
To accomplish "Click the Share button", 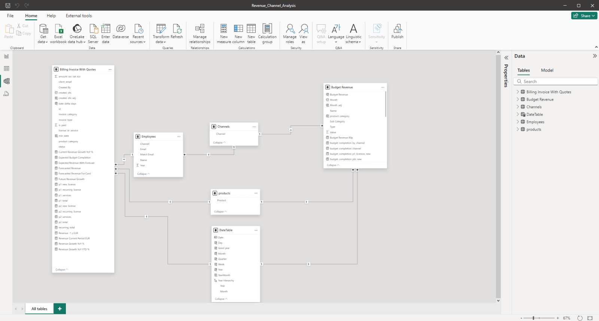I will [x=584, y=16].
